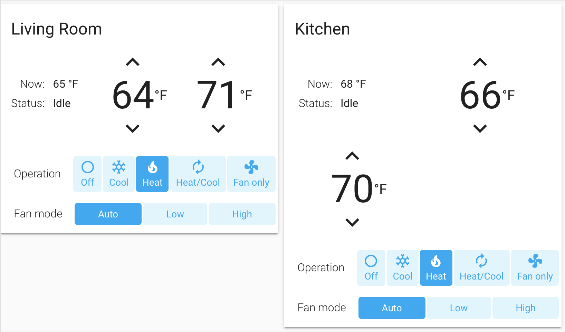
Task: Switch Living Room to Fan only
Action: (251, 174)
